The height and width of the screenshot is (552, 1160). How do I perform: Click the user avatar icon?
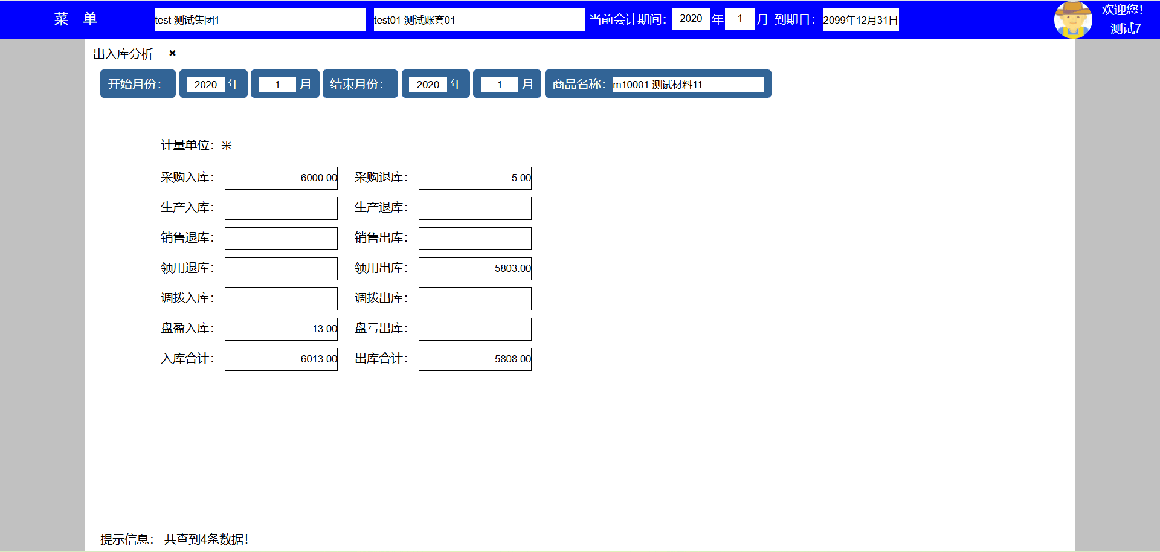1072,19
